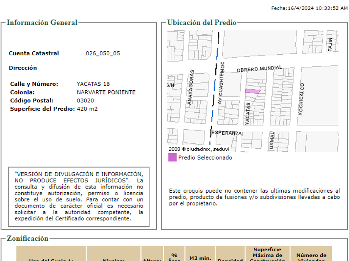The width and height of the screenshot is (349, 261).
Task: Click the street address YACATAS 18
Action: coord(93,84)
